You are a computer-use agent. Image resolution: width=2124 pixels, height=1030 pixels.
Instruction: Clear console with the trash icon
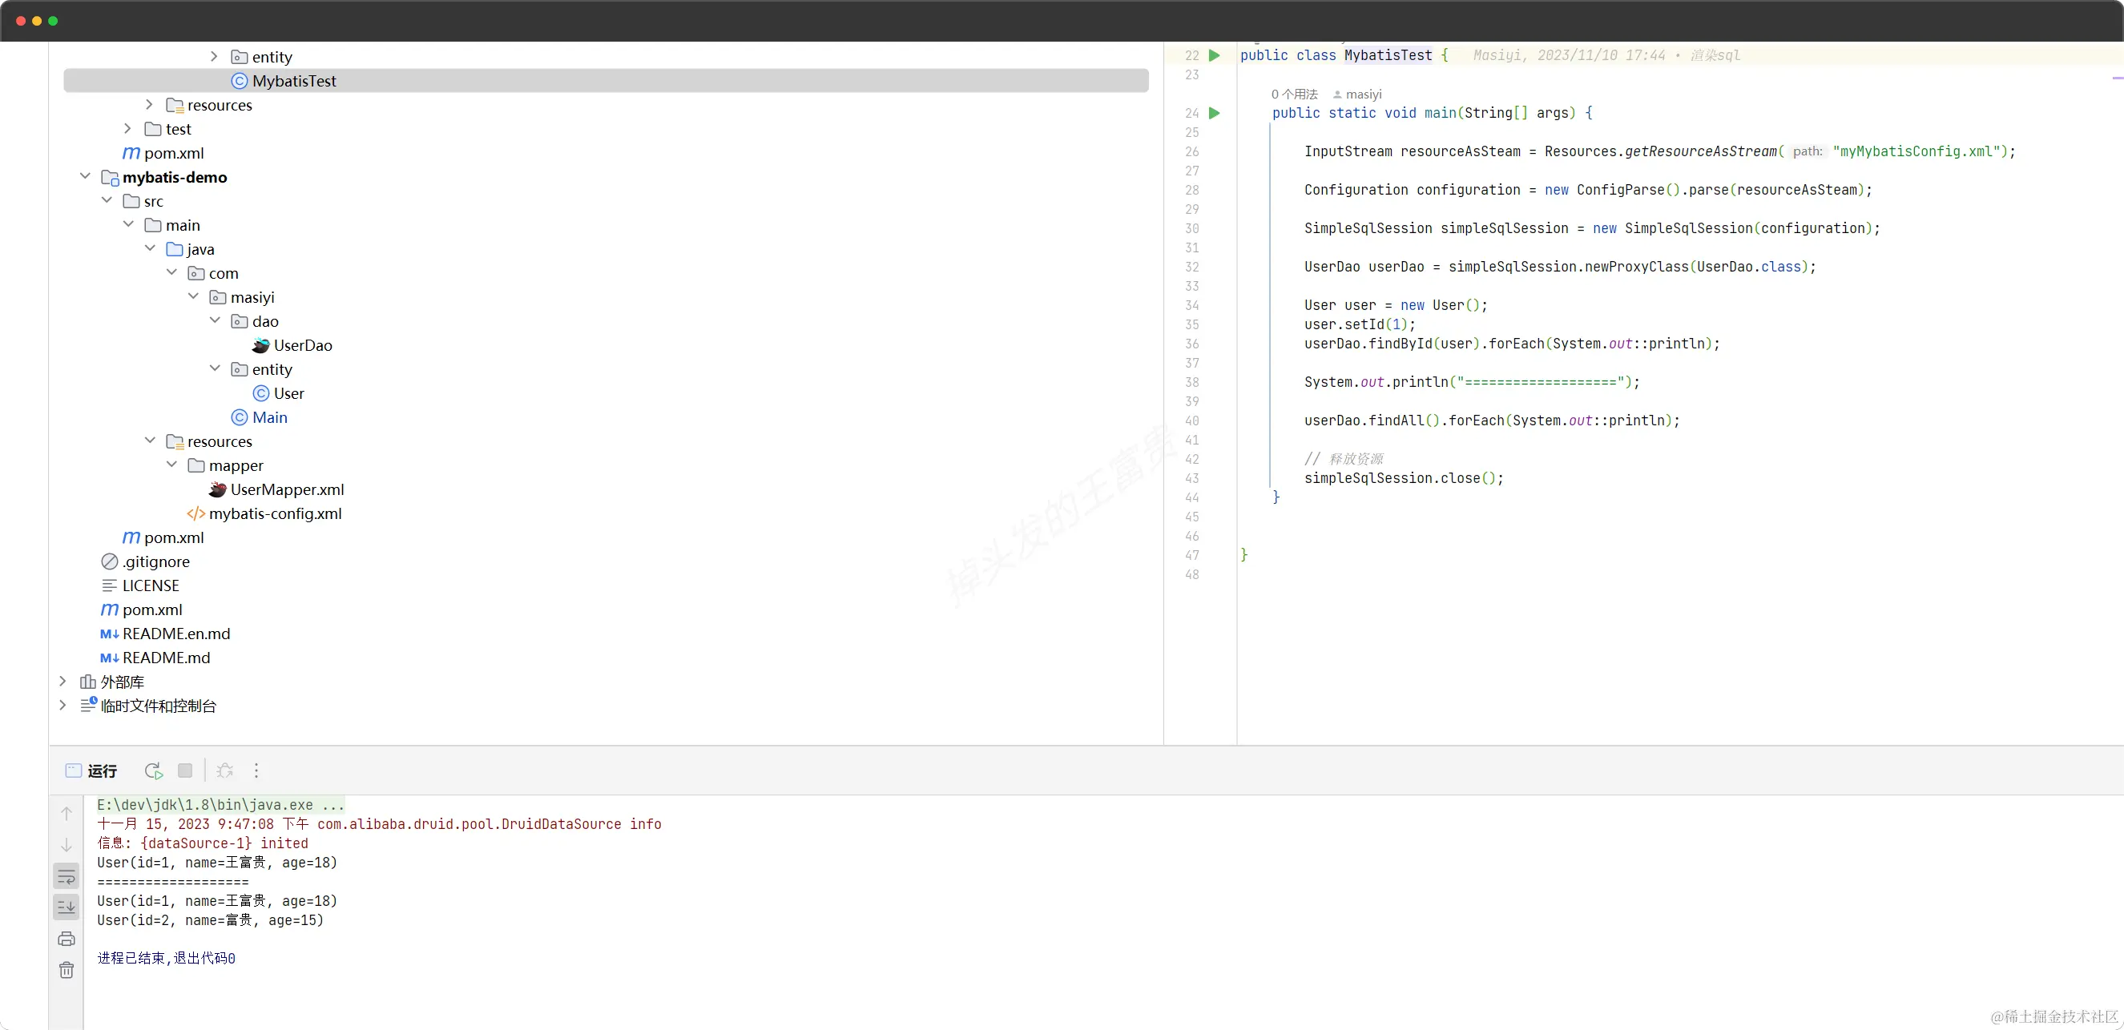tap(67, 970)
